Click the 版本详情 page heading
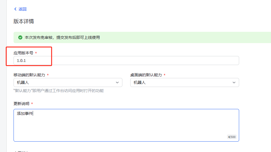271x152 pixels. [x=24, y=21]
